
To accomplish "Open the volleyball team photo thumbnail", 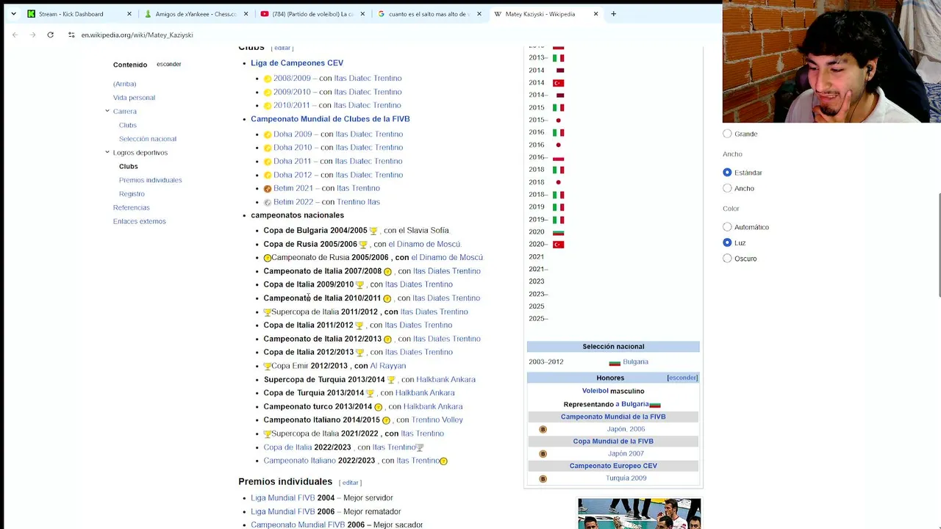I will click(x=639, y=514).
